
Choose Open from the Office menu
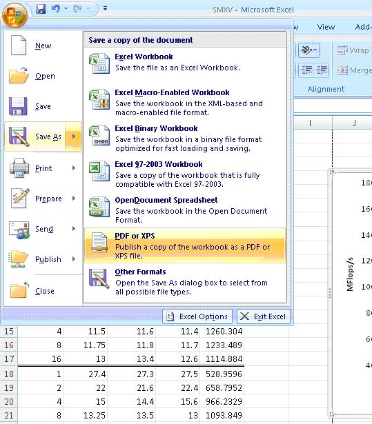point(45,77)
